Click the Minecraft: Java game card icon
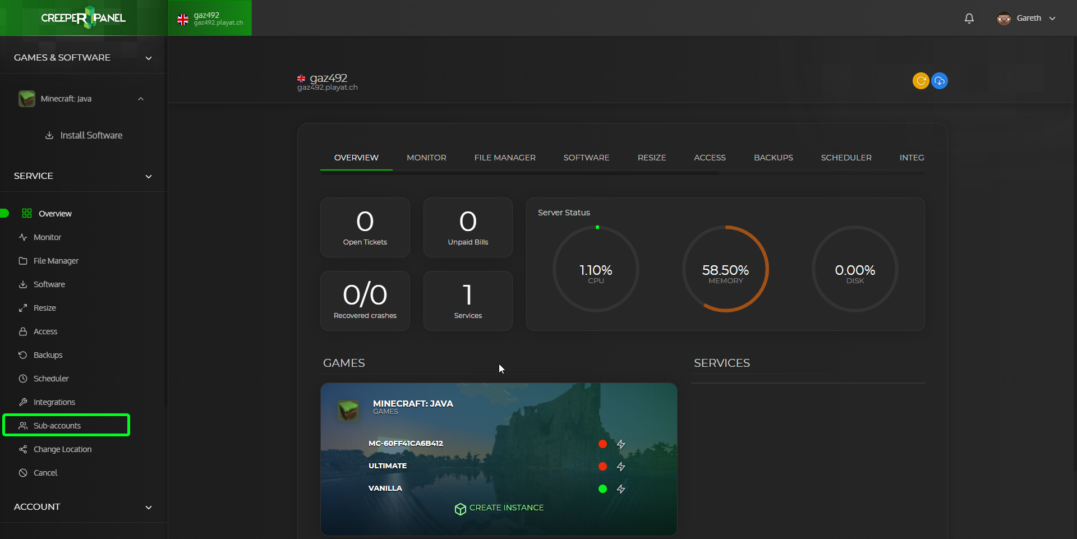1077x539 pixels. click(348, 411)
